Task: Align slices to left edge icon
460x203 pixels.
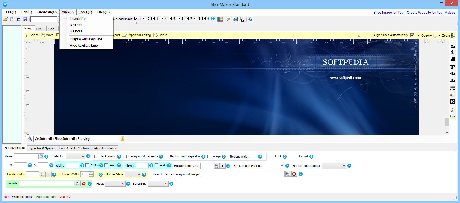Action: (453, 46)
